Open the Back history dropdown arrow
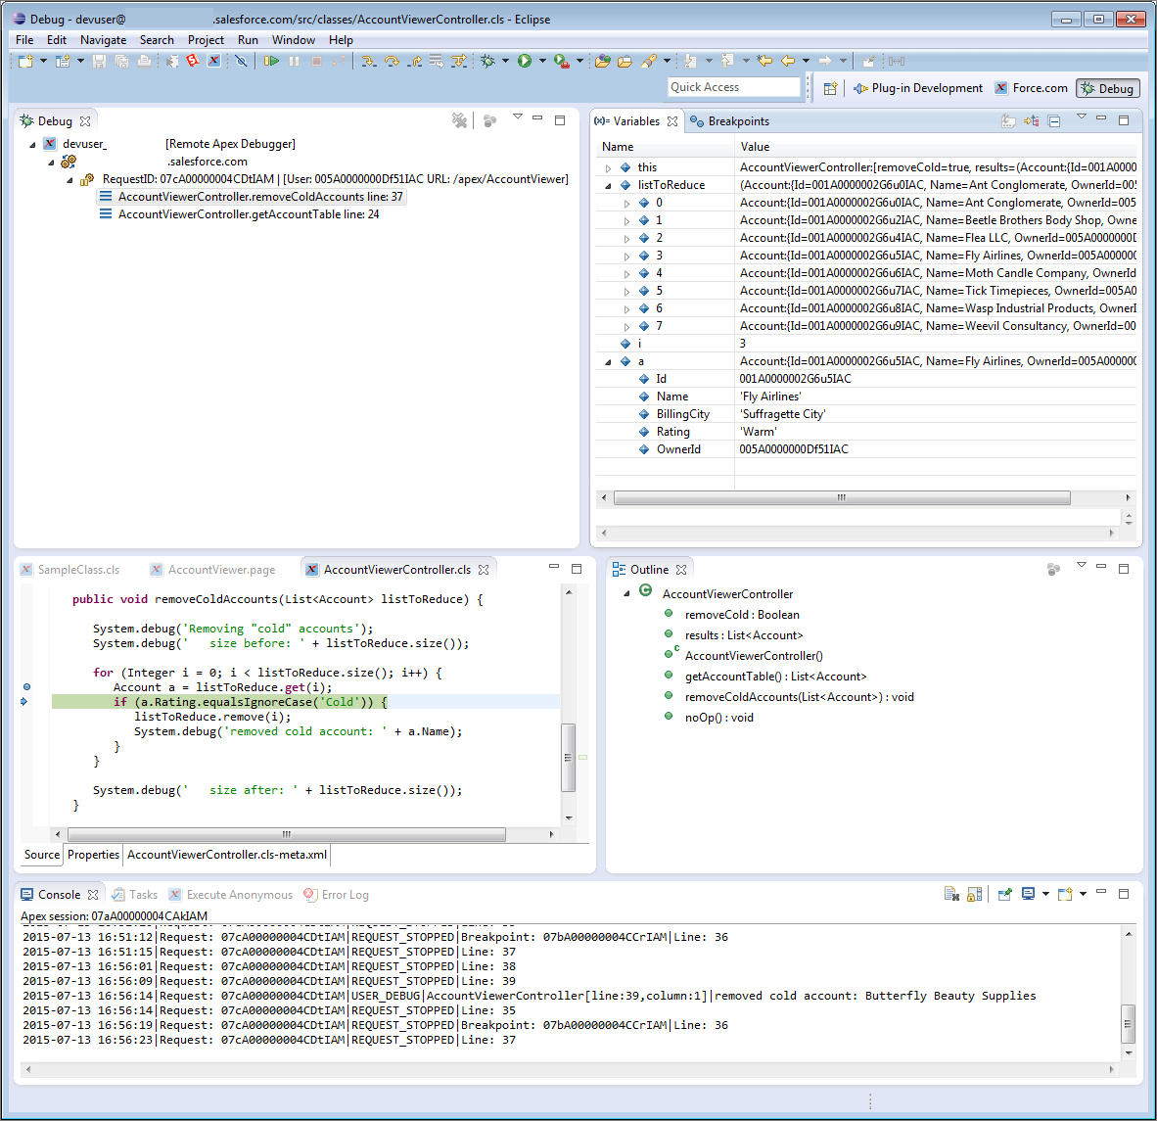1157x1121 pixels. (806, 62)
